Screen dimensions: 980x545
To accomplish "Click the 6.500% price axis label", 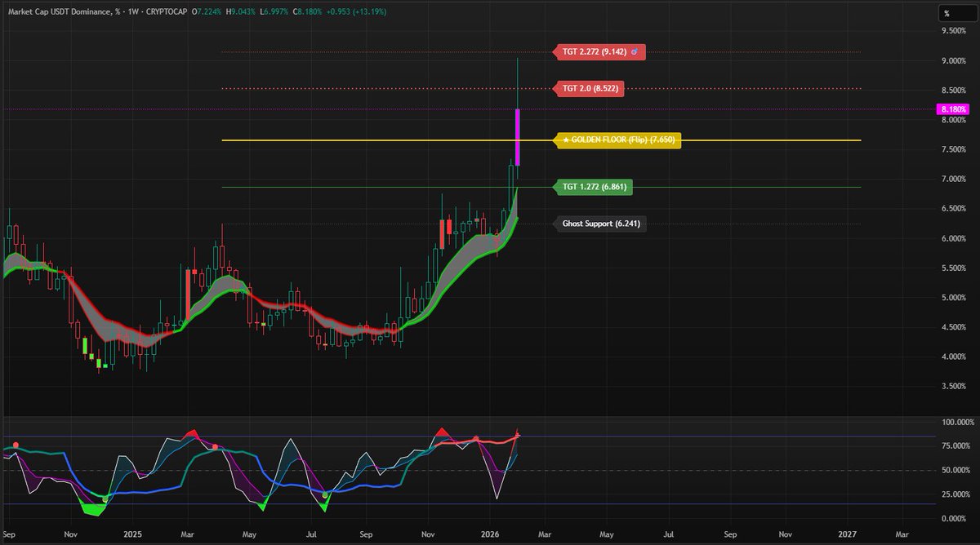I will 955,209.
